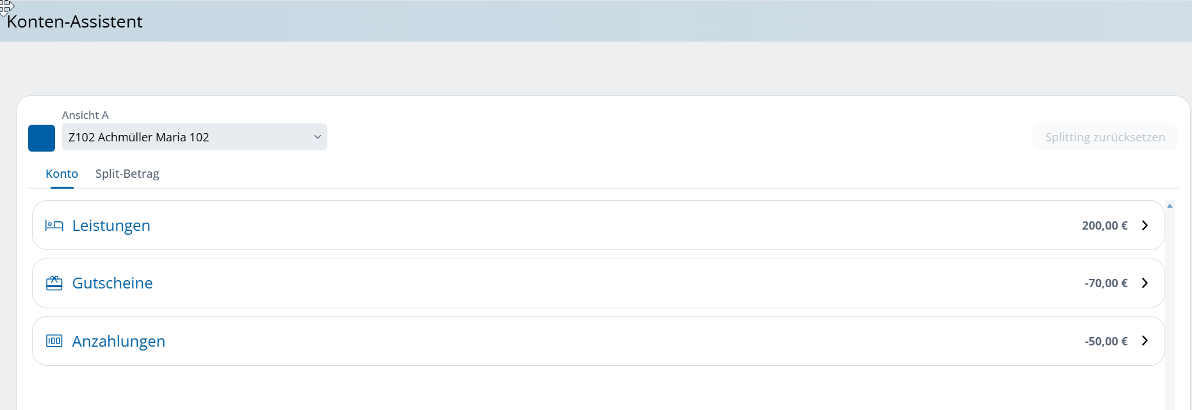Open the Z102 Achmüller Maria 102 dropdown
This screenshot has width=1192, height=410.
click(195, 137)
